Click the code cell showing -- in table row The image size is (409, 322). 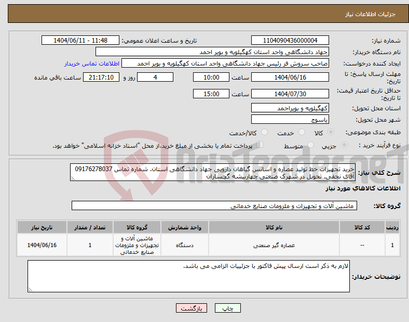[x=362, y=245]
